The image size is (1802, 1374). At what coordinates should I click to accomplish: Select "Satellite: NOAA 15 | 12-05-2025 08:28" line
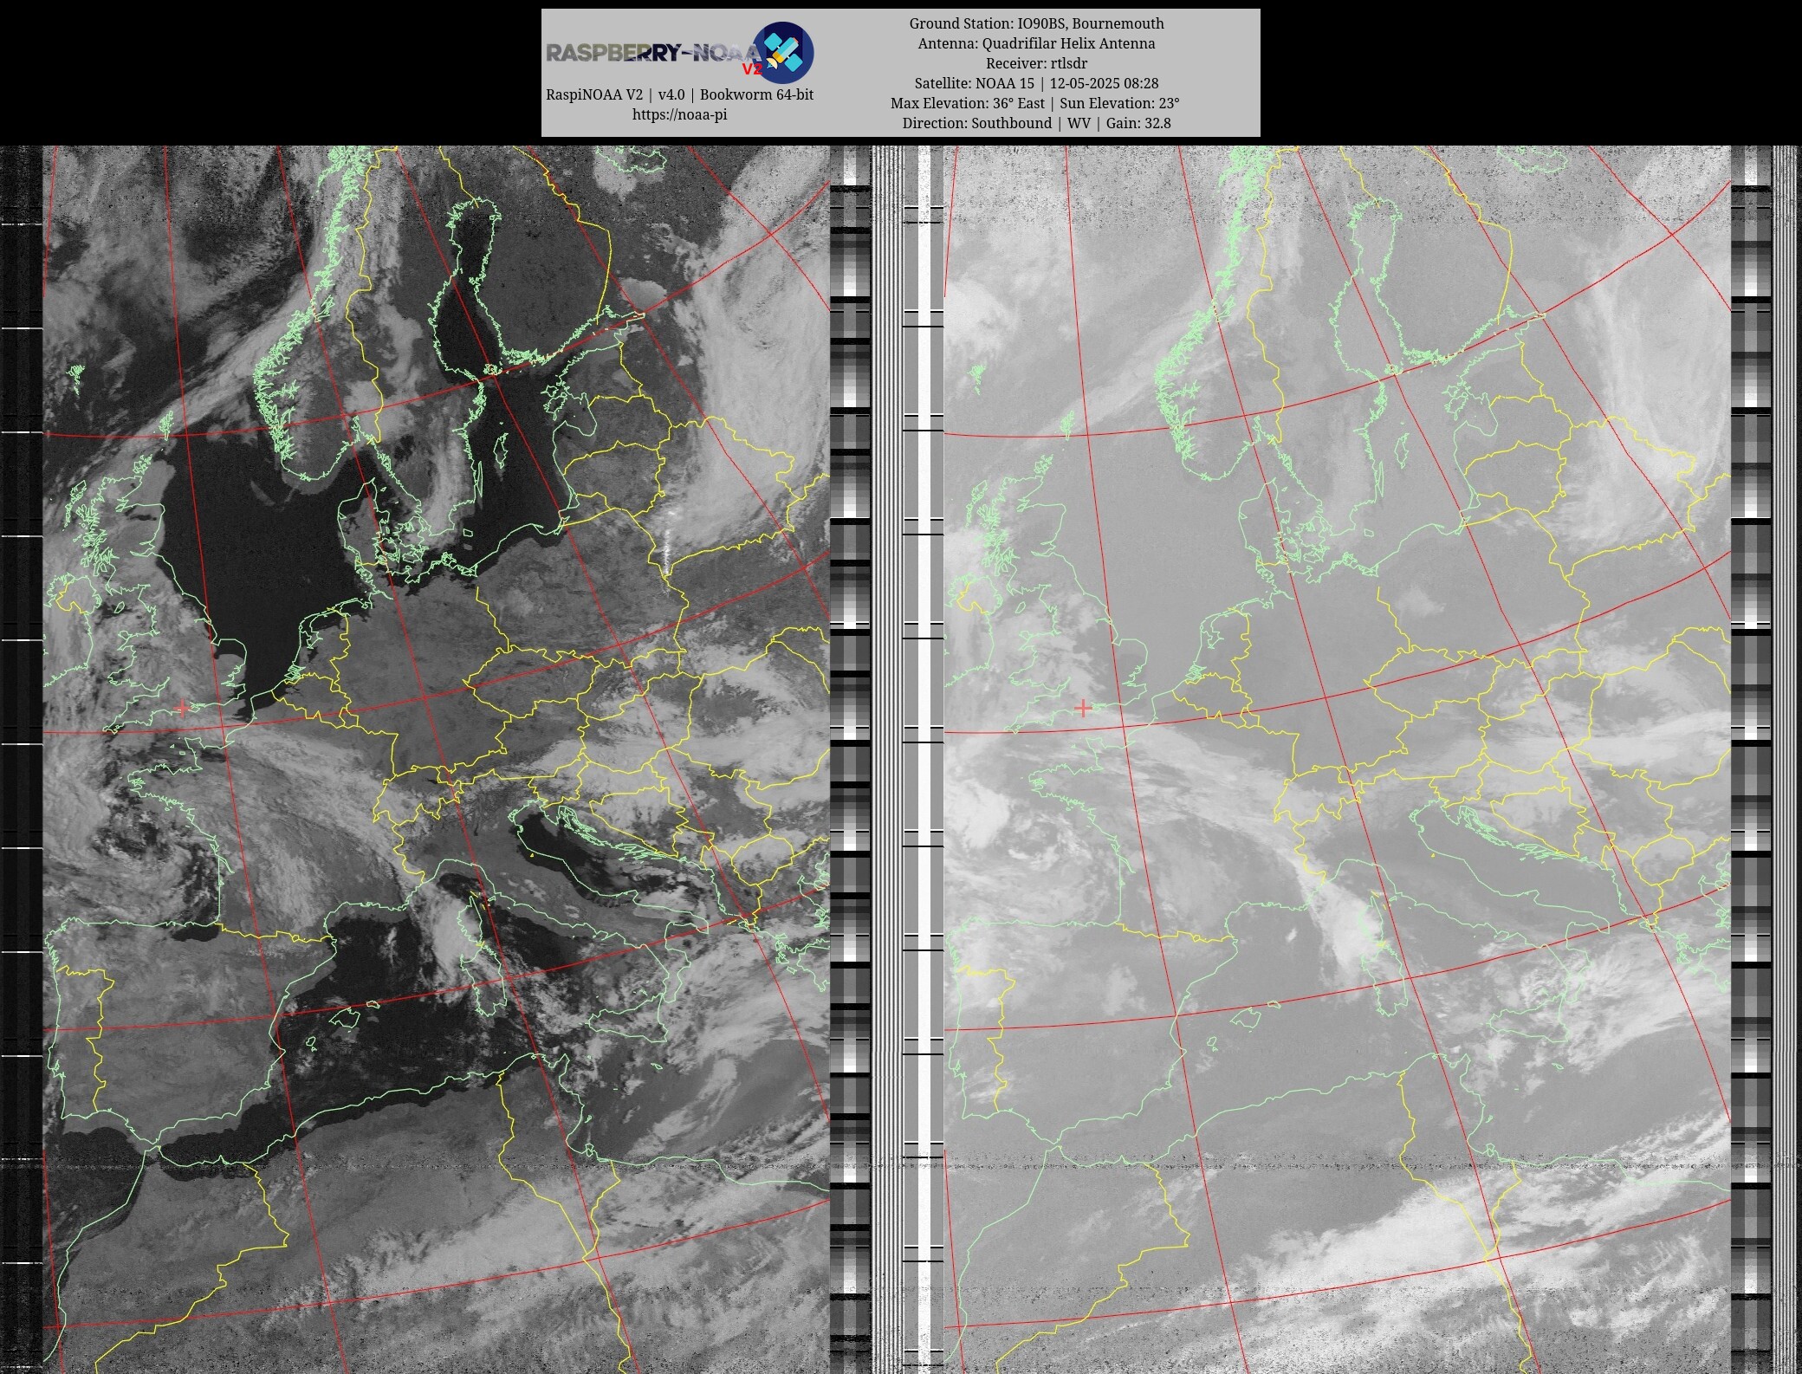pyautogui.click(x=1036, y=83)
